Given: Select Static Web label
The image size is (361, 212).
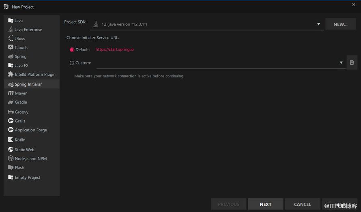Looking at the screenshot, I should pos(25,150).
